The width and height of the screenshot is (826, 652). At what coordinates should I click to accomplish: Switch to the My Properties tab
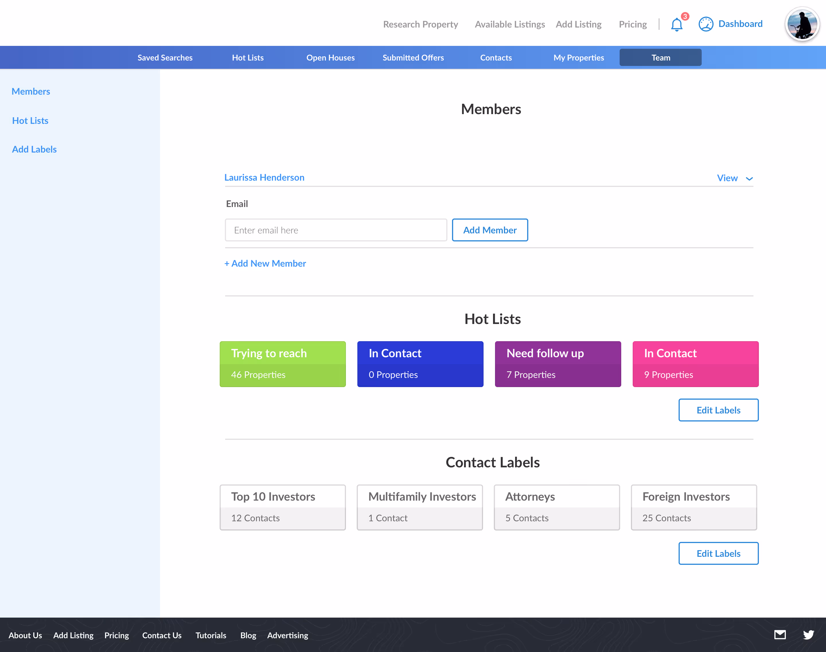[578, 58]
